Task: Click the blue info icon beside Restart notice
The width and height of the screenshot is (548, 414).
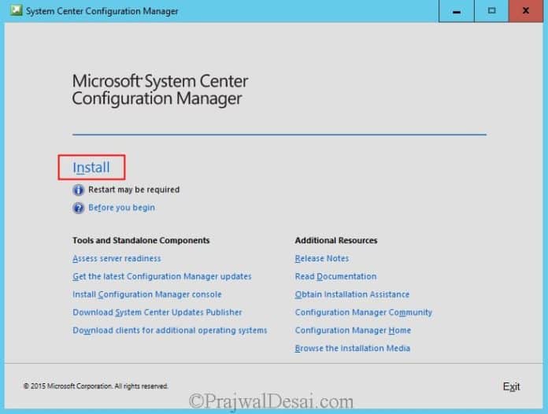Action: click(x=78, y=190)
